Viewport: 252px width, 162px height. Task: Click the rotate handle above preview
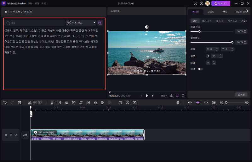point(146,27)
